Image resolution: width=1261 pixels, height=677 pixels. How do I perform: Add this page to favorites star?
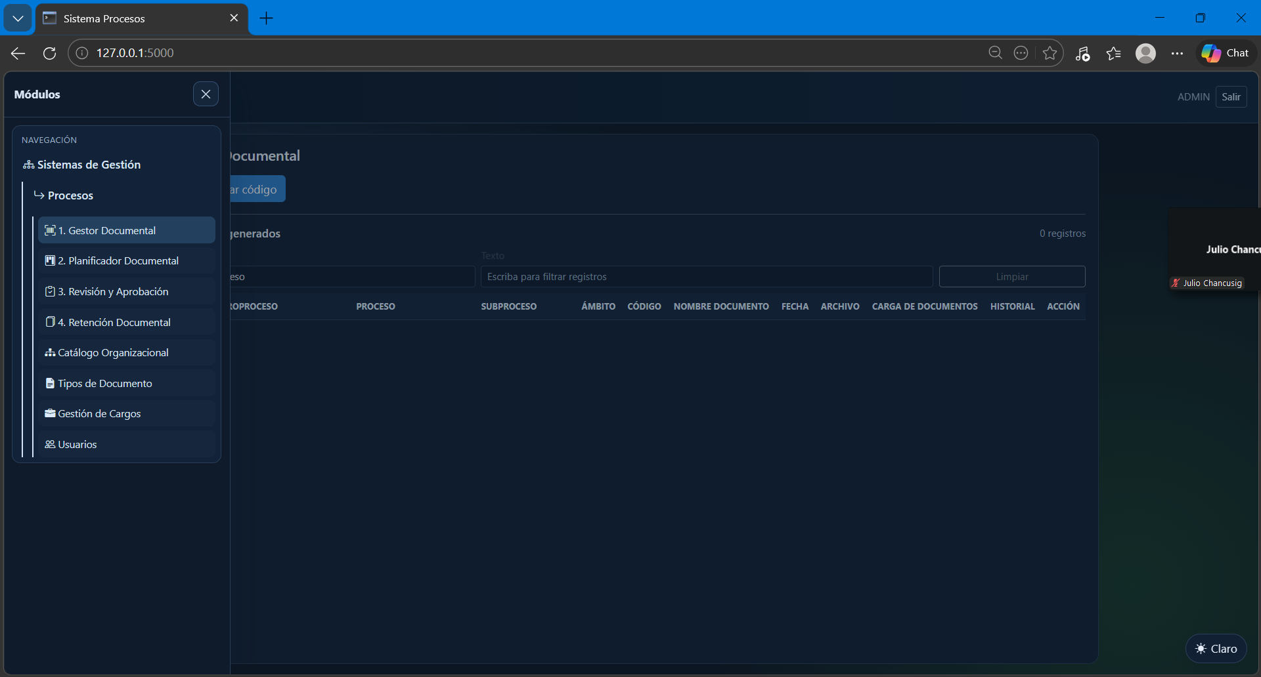pos(1050,53)
